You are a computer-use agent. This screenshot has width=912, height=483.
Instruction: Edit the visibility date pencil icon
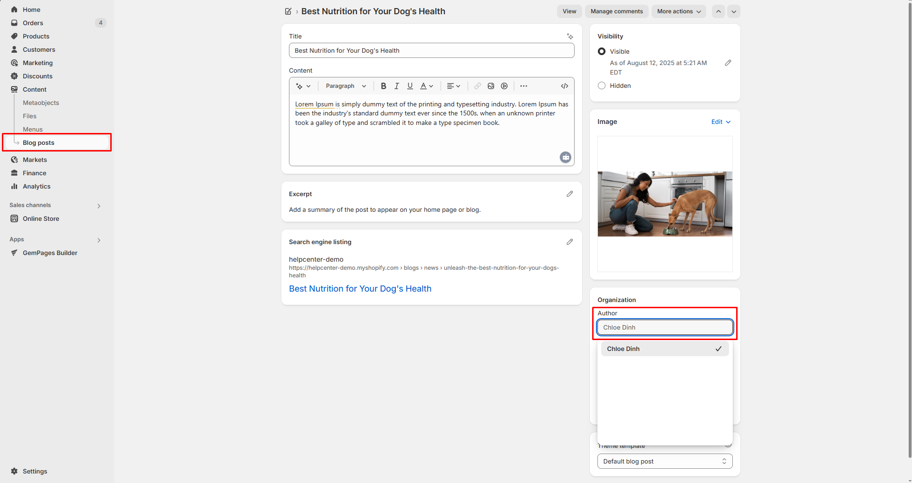click(728, 63)
